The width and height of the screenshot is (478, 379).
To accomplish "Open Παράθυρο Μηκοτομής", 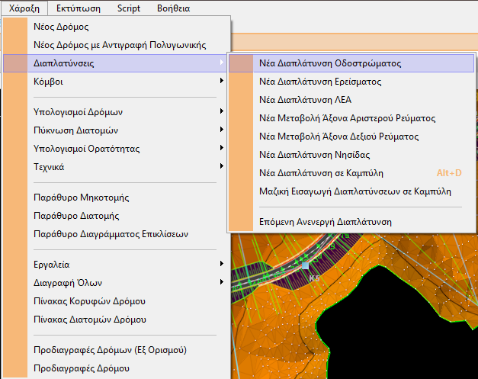I will (x=116, y=198).
